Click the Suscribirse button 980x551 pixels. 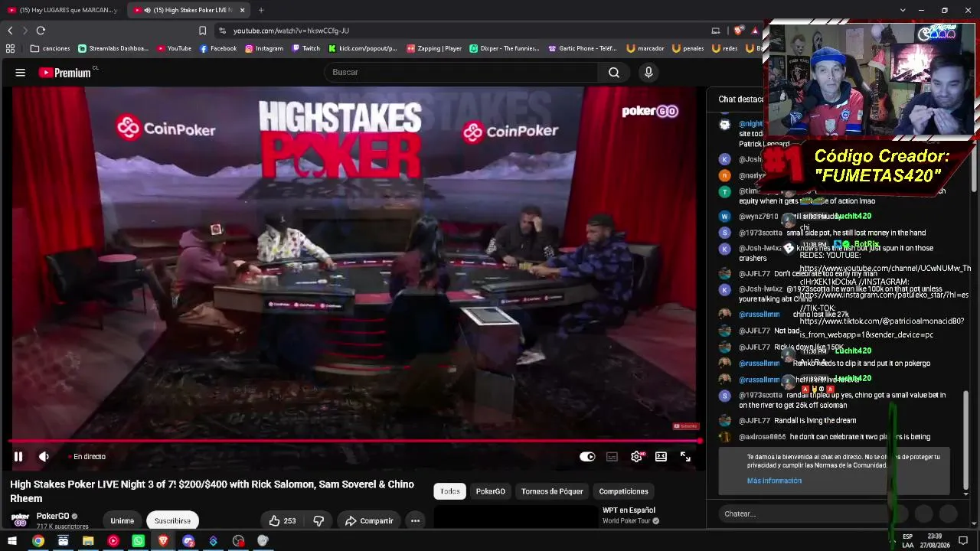172,521
